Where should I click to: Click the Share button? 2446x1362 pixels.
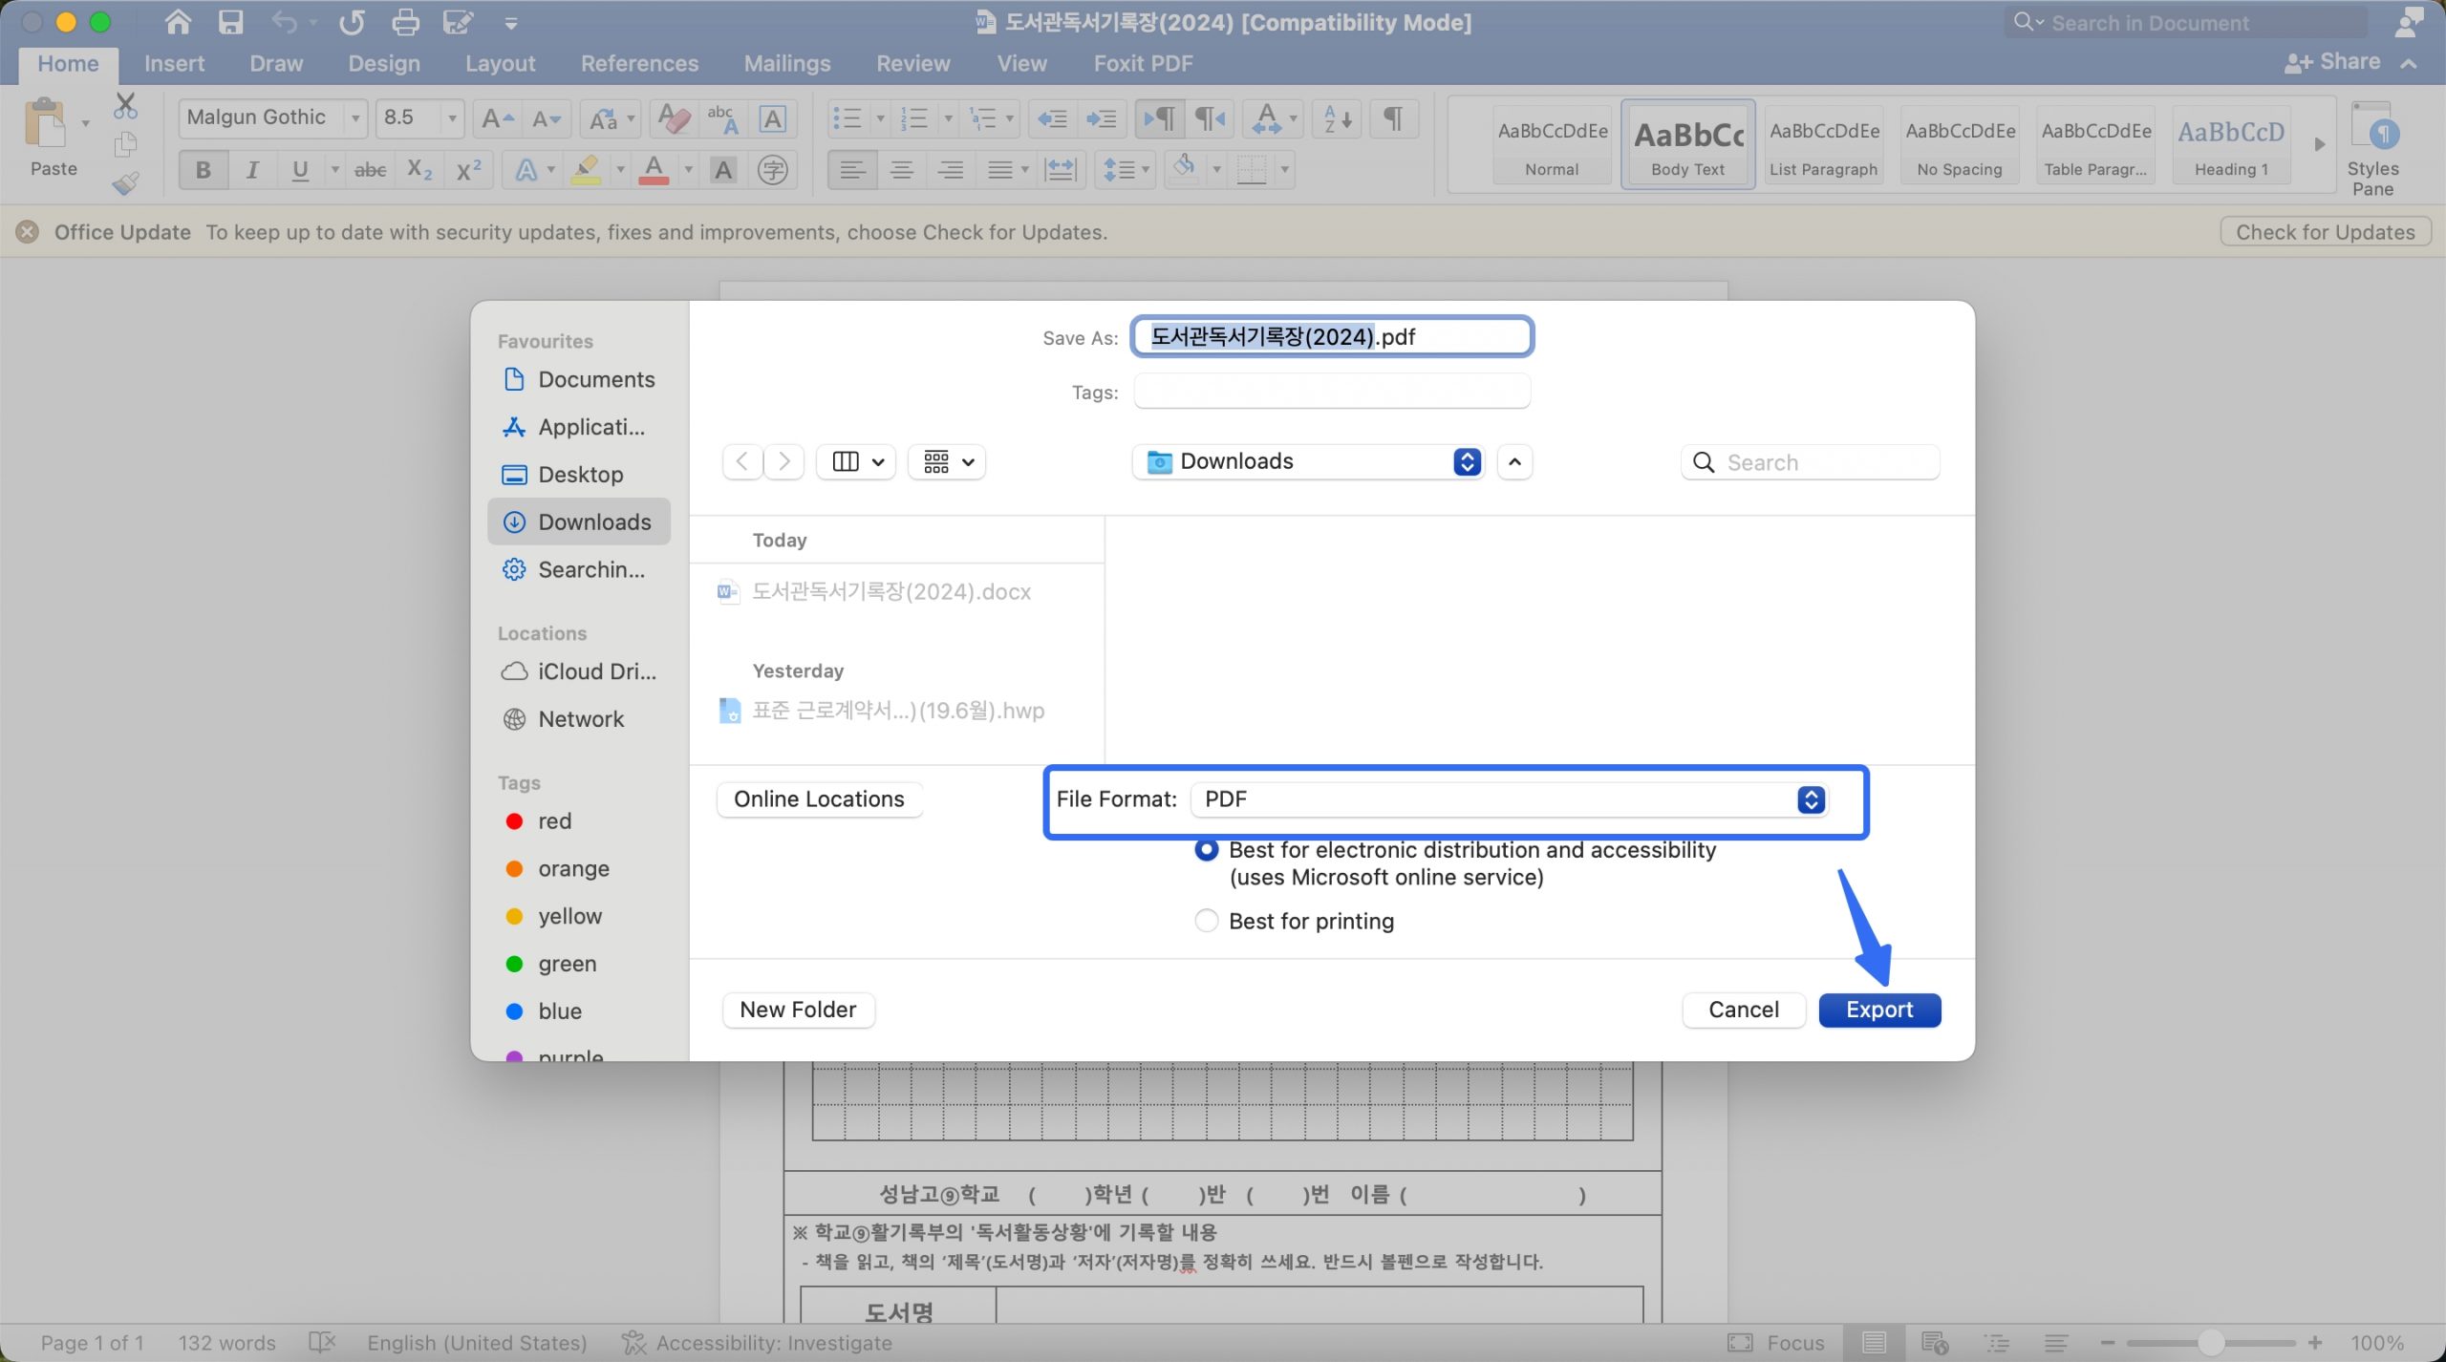pyautogui.click(x=2332, y=62)
